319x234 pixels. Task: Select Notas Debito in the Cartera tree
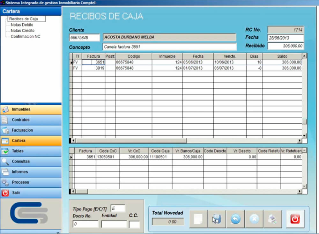tap(22, 25)
